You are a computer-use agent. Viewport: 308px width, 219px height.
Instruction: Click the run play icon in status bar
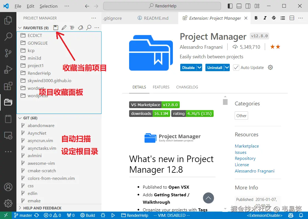click(113, 215)
